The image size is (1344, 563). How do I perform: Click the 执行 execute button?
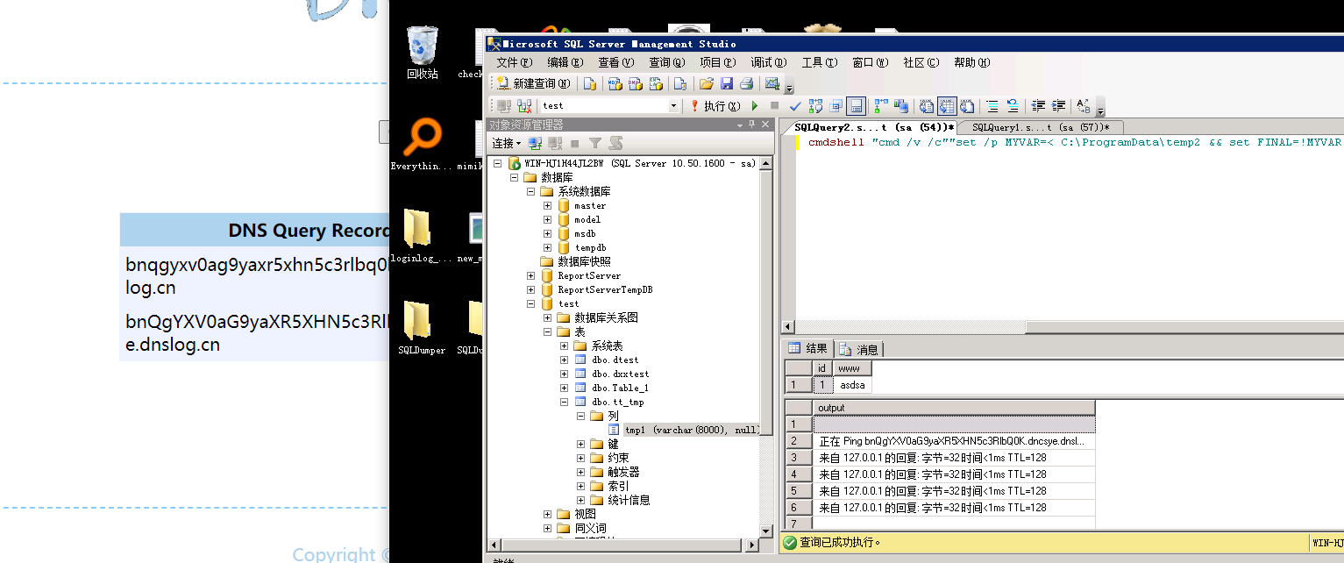pos(715,105)
